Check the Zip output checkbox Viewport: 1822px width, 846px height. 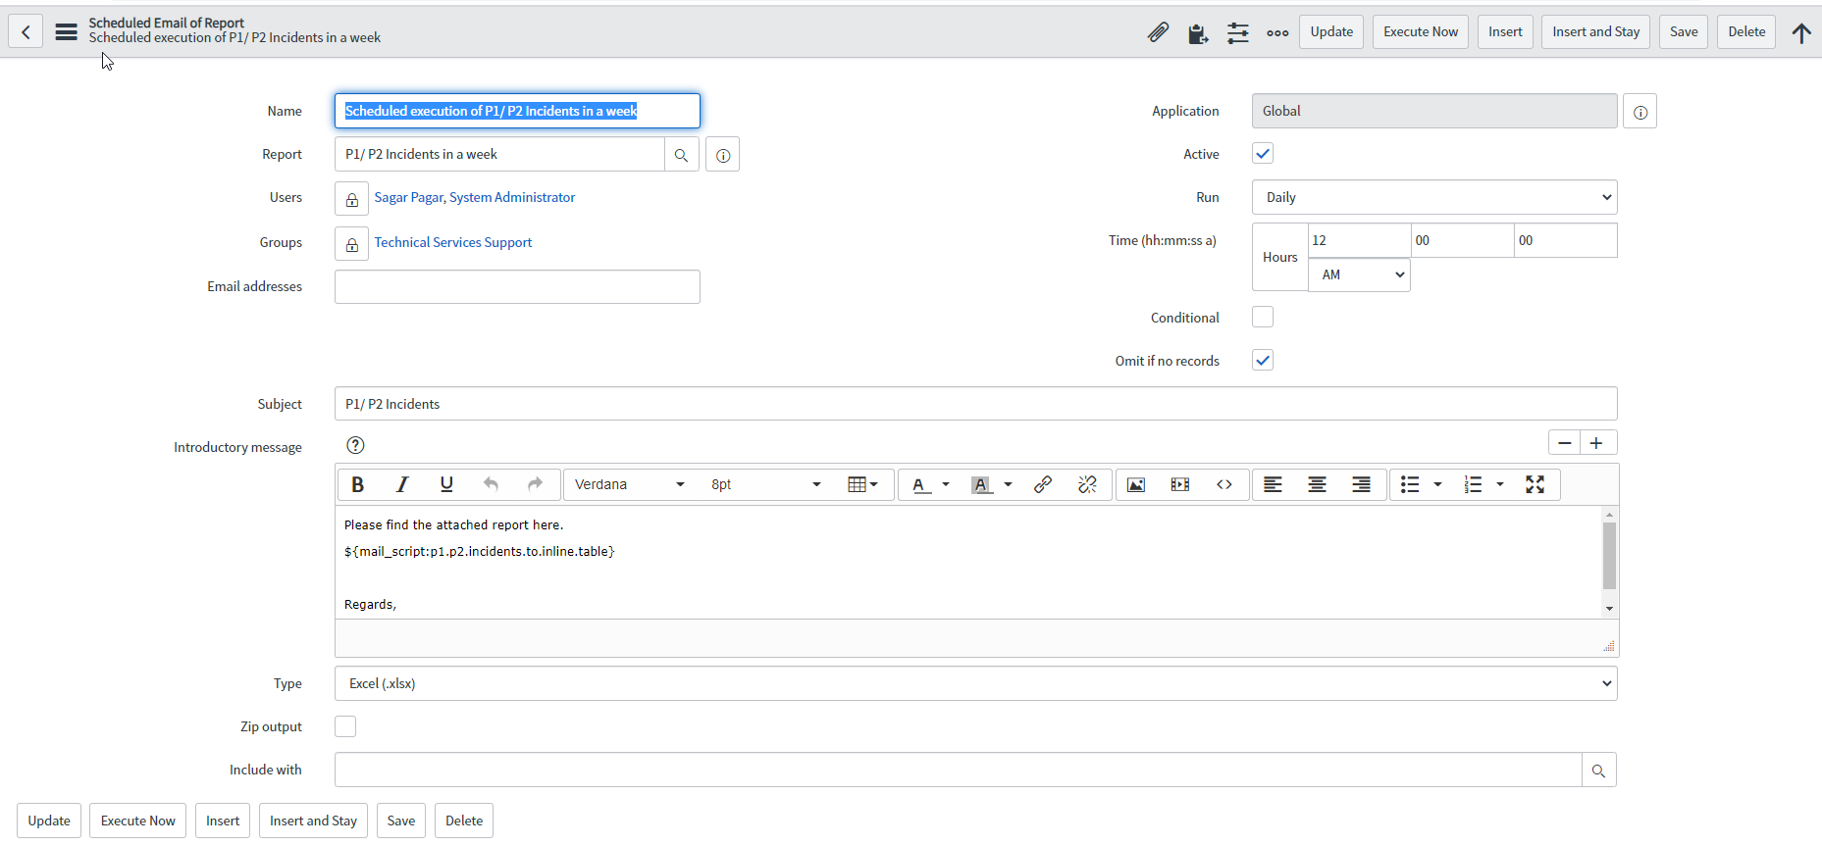pos(345,726)
